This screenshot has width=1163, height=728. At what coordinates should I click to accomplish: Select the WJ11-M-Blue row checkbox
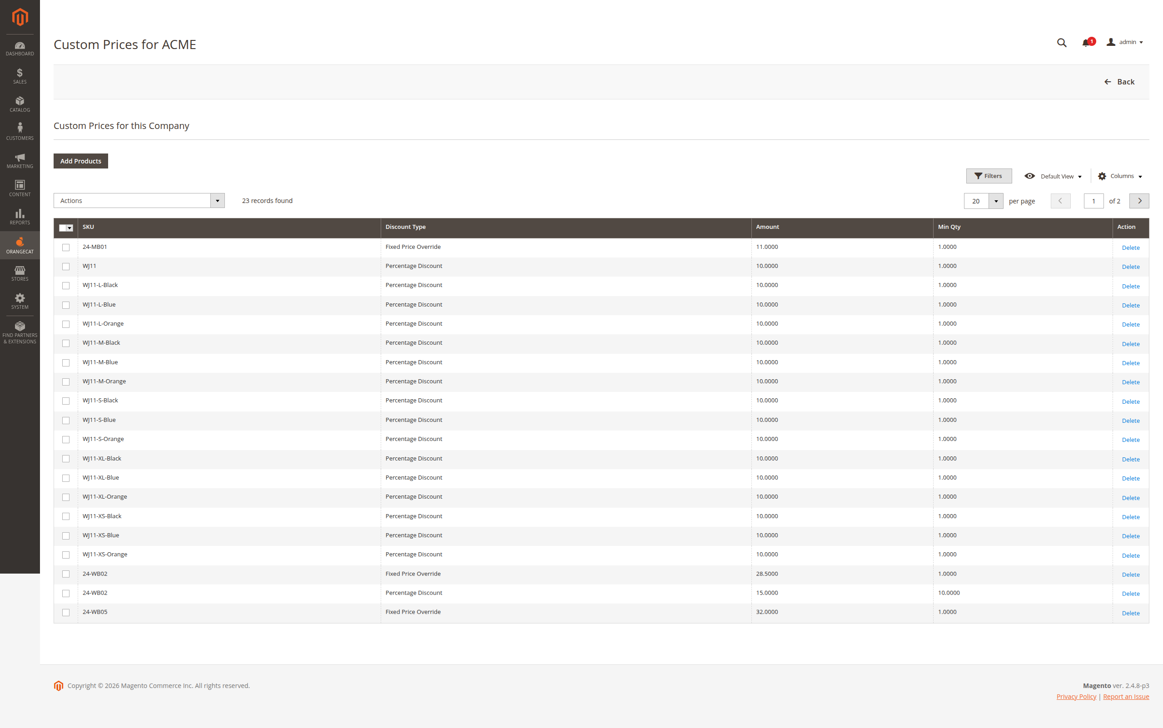coord(66,362)
